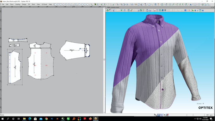Select the parallelogram shape tool icon
The height and width of the screenshot is (121, 215).
58,4
